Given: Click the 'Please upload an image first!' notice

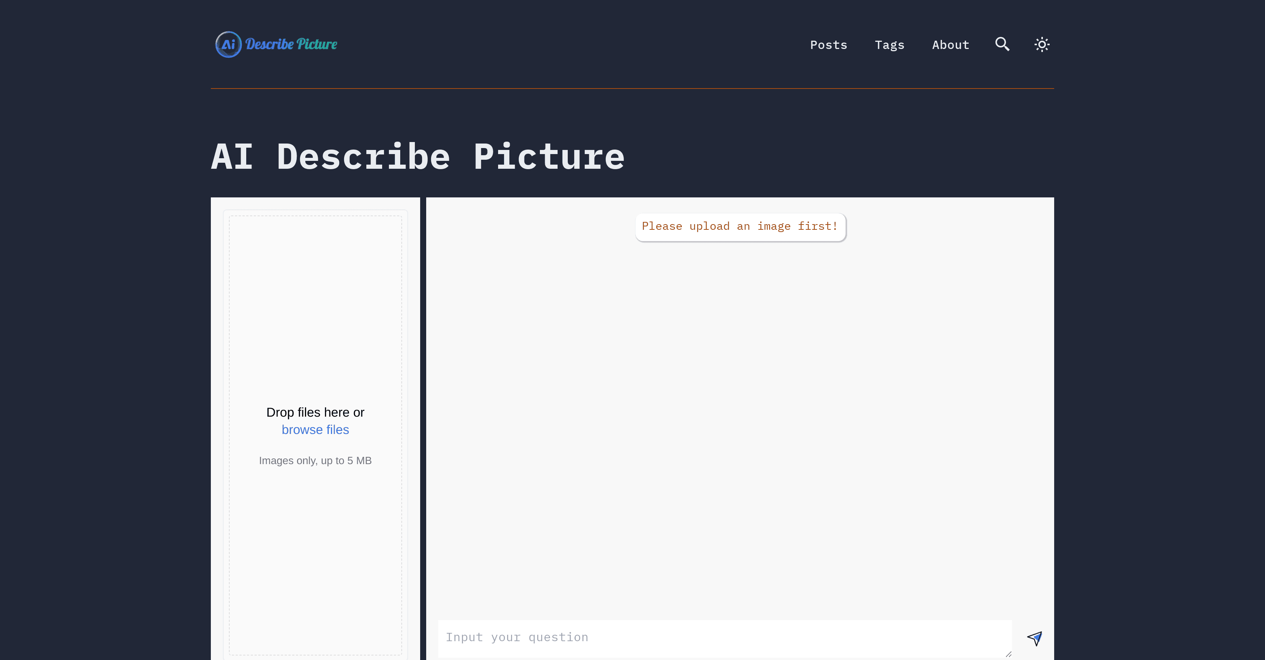Looking at the screenshot, I should click(x=740, y=226).
